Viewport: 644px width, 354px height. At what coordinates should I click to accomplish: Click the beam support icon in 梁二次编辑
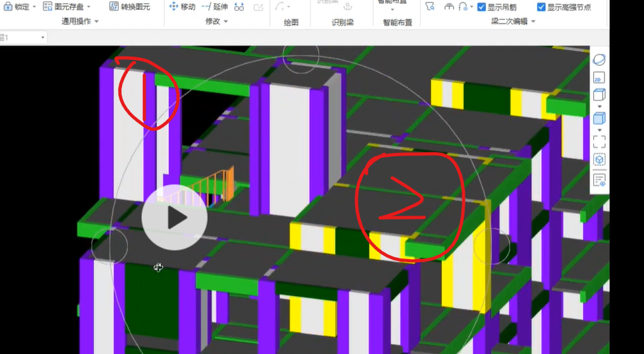[450, 7]
